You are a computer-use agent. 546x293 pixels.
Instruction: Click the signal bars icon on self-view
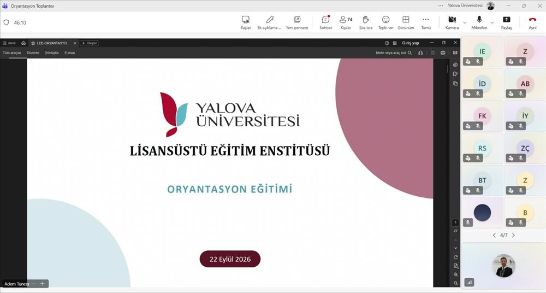pos(469,282)
